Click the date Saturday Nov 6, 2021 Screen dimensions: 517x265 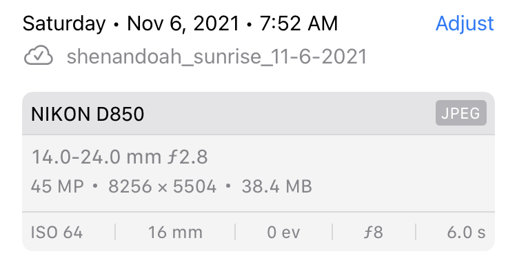point(130,24)
